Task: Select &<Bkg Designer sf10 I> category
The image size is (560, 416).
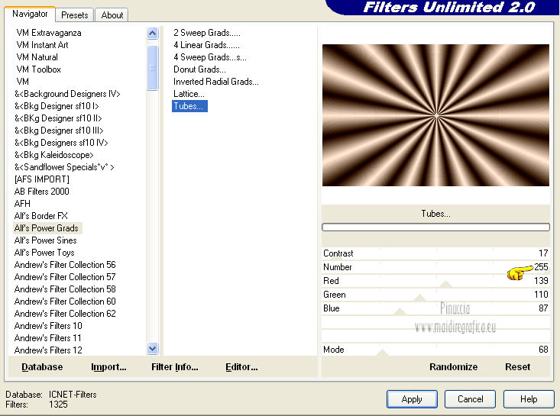Action: tap(57, 106)
